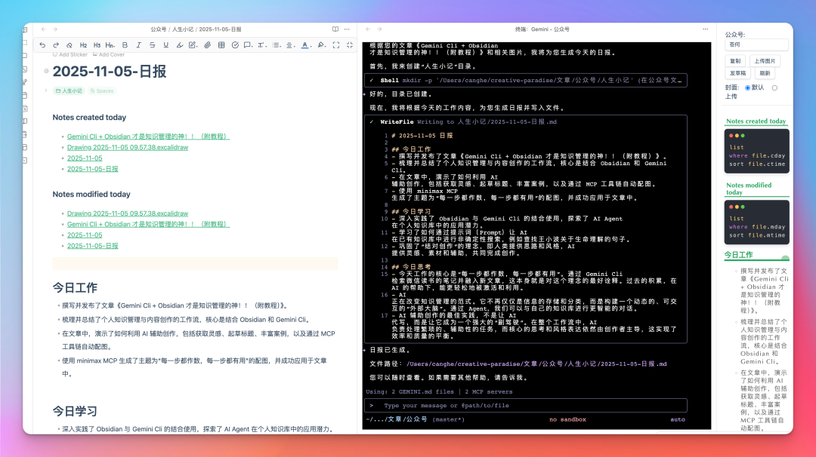
Task: Open the text style dropdown
Action: 261,45
